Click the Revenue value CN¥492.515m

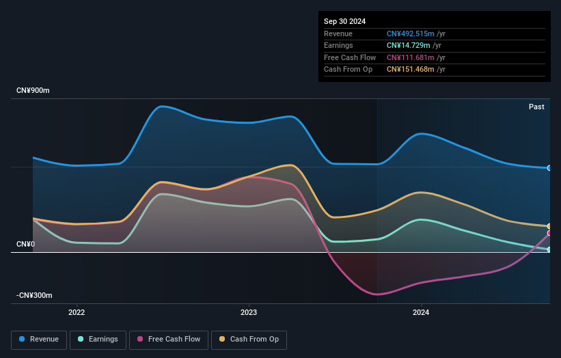click(411, 33)
